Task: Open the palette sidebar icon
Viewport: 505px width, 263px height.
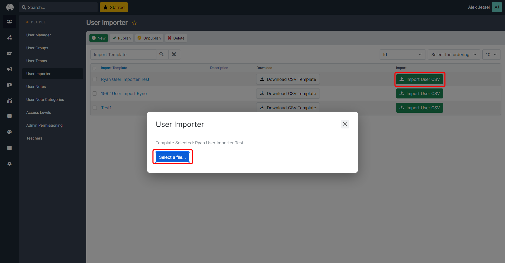Action: pos(9,132)
